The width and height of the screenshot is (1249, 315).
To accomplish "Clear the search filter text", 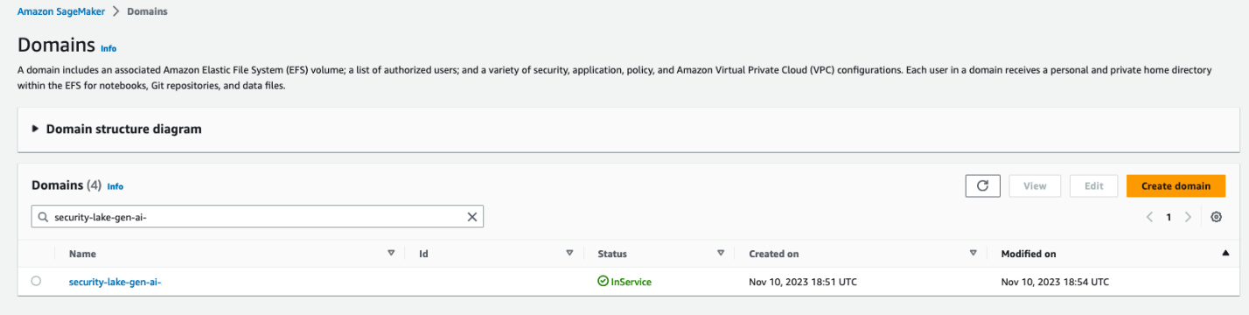I will (x=471, y=217).
